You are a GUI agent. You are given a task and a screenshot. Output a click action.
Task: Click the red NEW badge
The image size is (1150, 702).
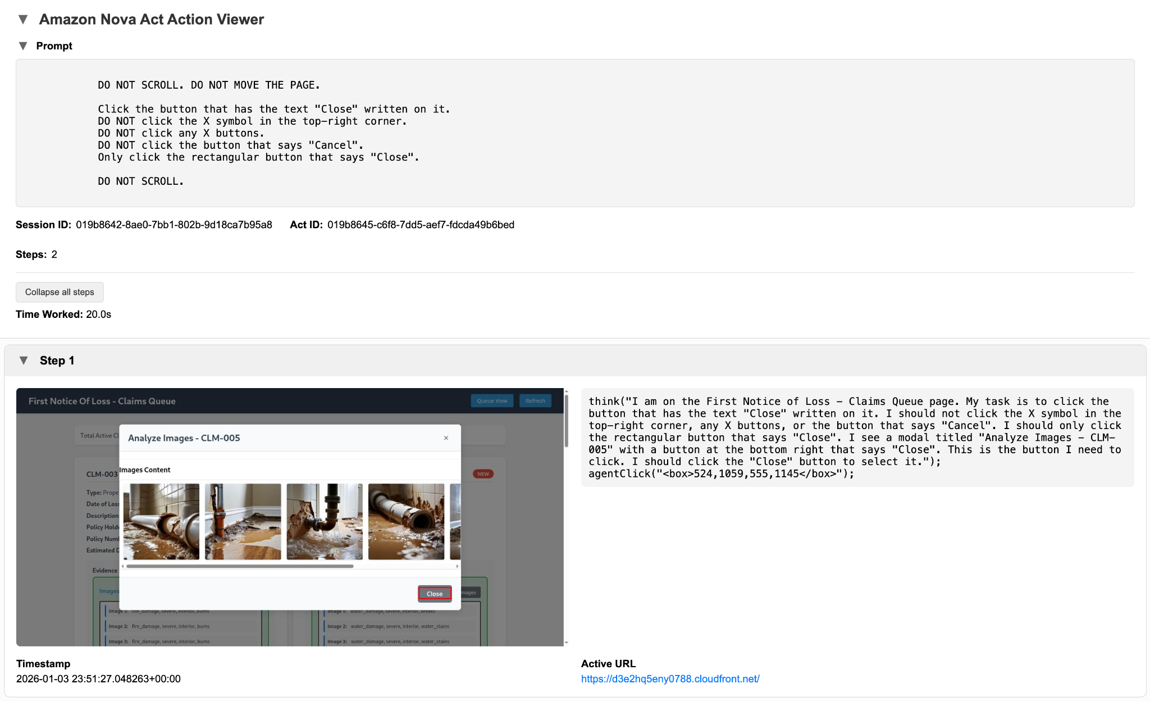click(x=483, y=474)
